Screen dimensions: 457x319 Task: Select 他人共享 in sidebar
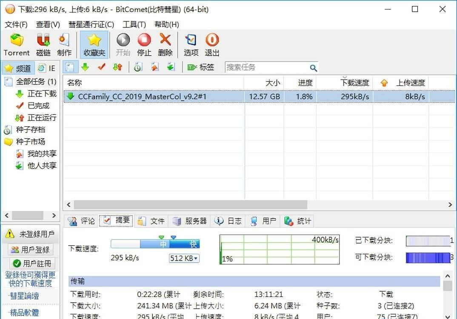point(36,165)
